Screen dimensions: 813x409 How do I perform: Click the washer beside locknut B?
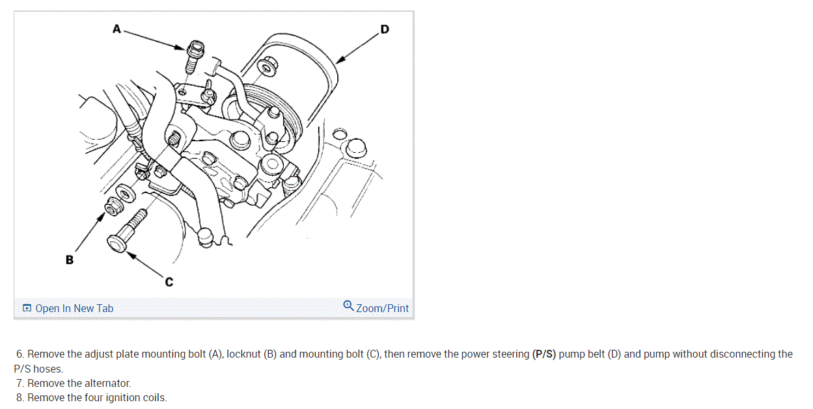tap(122, 193)
